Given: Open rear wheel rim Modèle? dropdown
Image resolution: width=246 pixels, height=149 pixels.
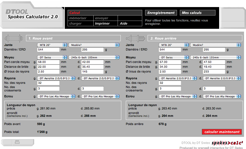Looking at the screenshot, I should pos(215,45).
